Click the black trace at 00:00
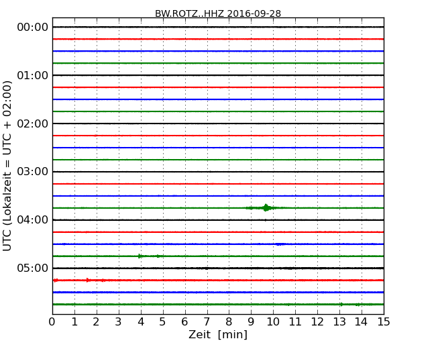 pos(218,27)
